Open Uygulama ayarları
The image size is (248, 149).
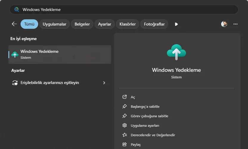145,126
